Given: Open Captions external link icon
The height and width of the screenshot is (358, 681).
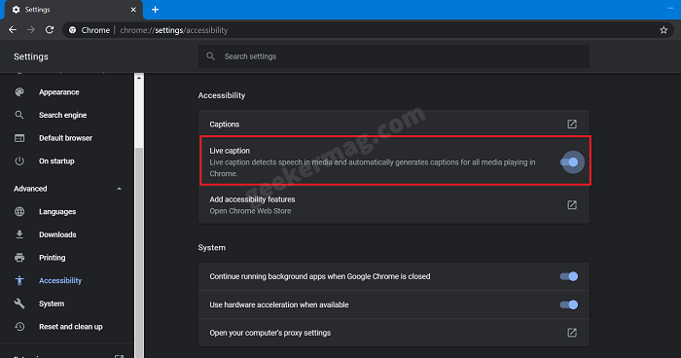Looking at the screenshot, I should click(572, 125).
